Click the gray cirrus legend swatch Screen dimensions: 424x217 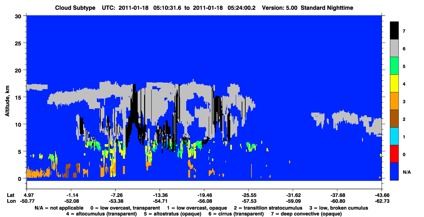click(394, 48)
